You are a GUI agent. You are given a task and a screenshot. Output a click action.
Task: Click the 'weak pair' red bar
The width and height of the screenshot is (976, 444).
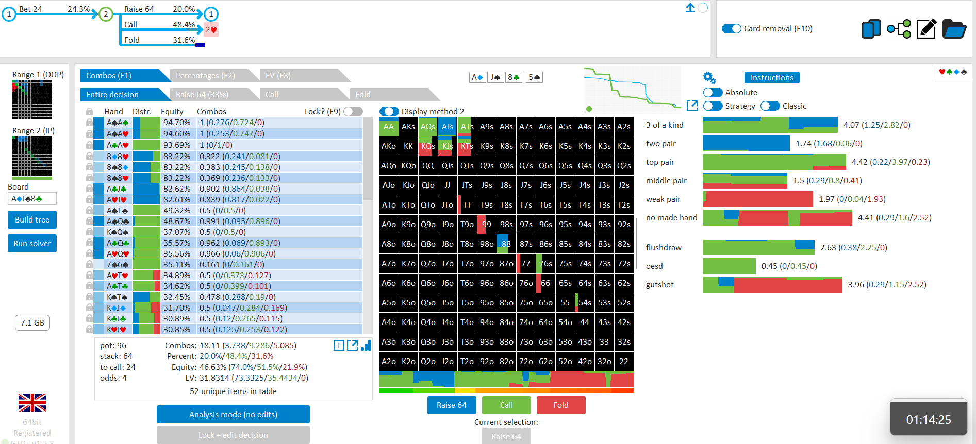click(x=758, y=199)
